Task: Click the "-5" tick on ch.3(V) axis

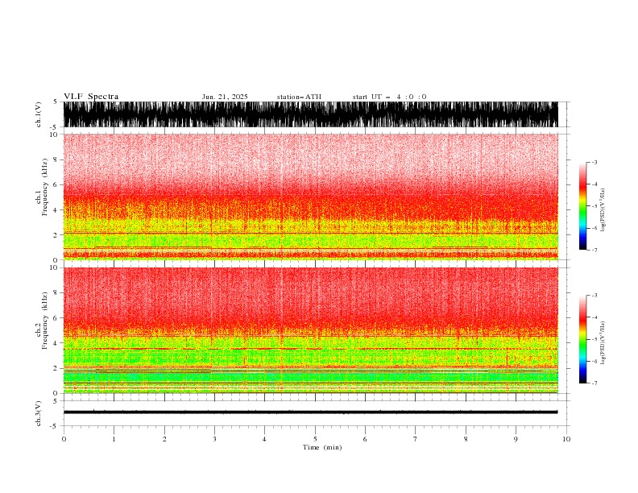Action: click(55, 426)
